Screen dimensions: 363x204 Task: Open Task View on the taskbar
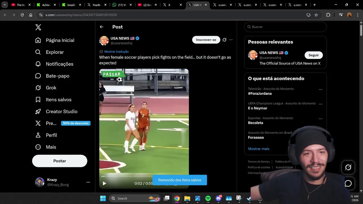click(167, 198)
